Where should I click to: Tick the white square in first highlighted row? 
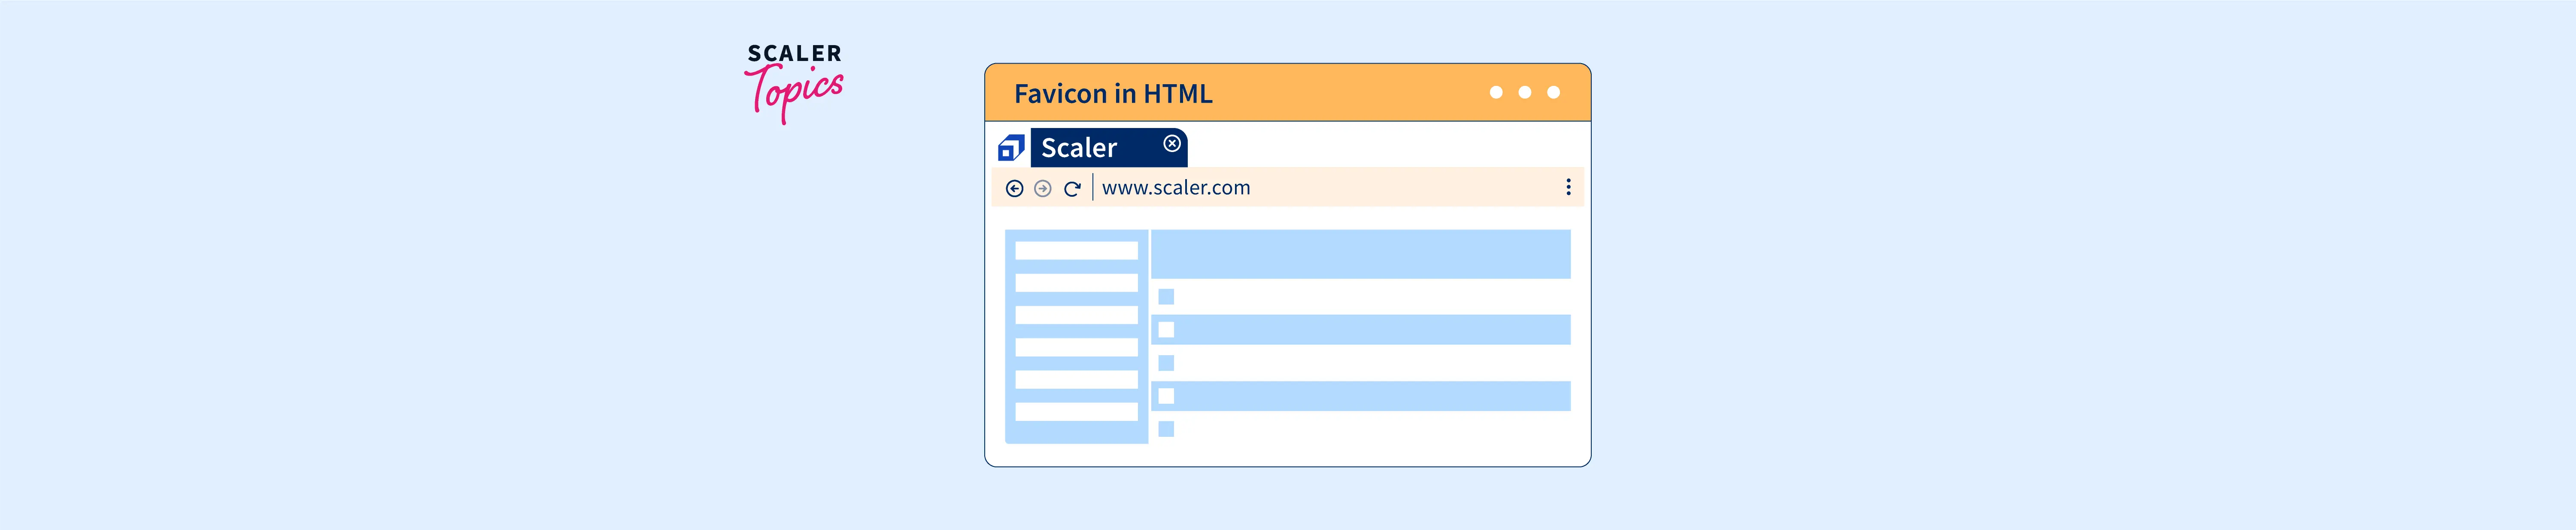(x=1166, y=330)
